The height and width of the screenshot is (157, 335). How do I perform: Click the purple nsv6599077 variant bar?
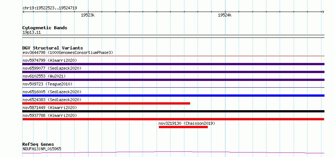(x=174, y=72)
